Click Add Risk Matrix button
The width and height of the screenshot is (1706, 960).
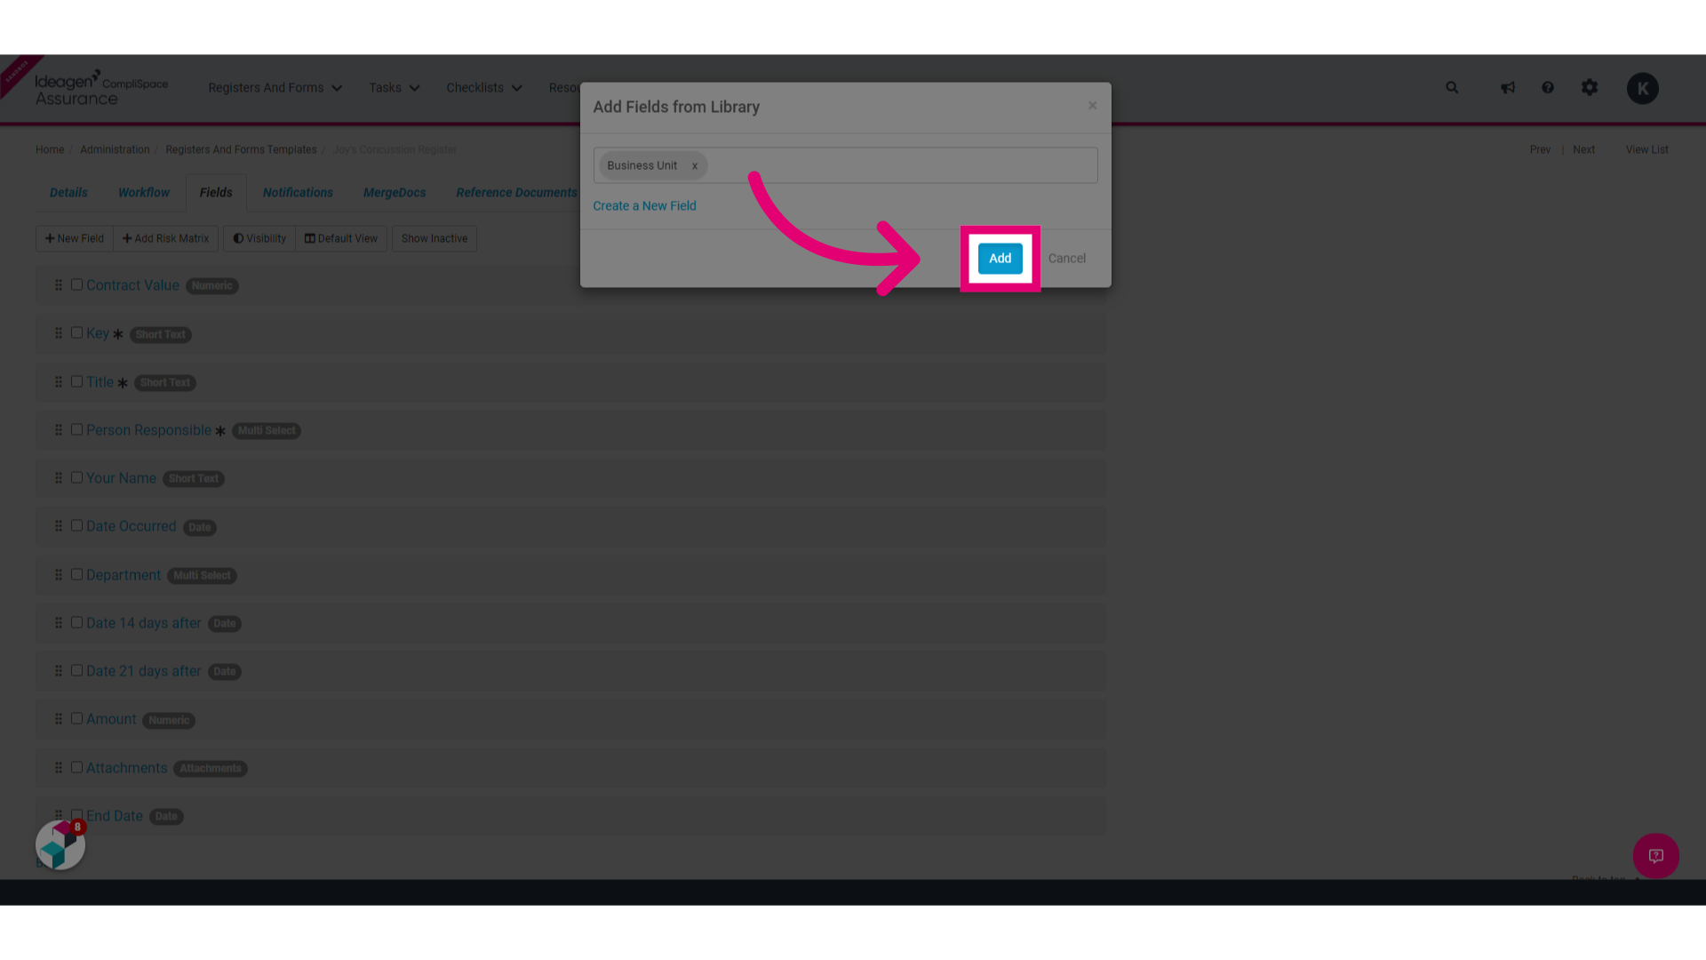[x=166, y=239]
